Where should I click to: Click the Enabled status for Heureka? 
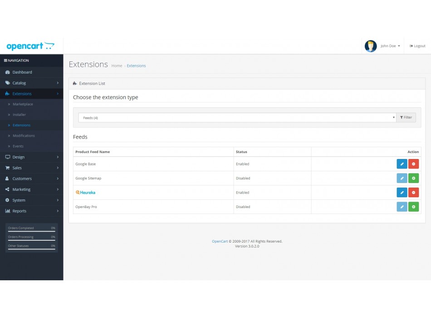point(242,193)
